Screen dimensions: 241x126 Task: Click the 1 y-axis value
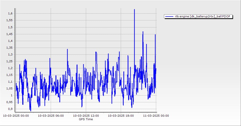(12, 95)
